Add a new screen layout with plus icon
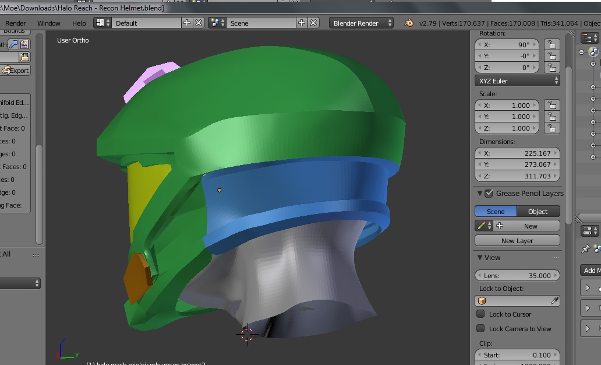 tap(187, 23)
